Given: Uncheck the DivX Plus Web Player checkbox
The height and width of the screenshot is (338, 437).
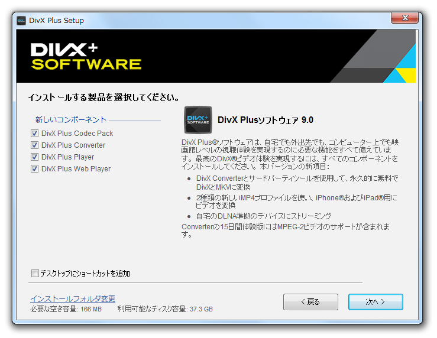Looking at the screenshot, I should [34, 169].
